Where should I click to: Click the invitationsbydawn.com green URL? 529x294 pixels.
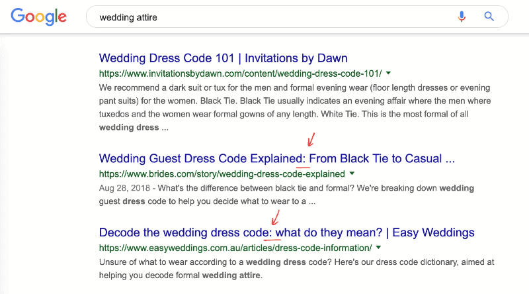(240, 73)
